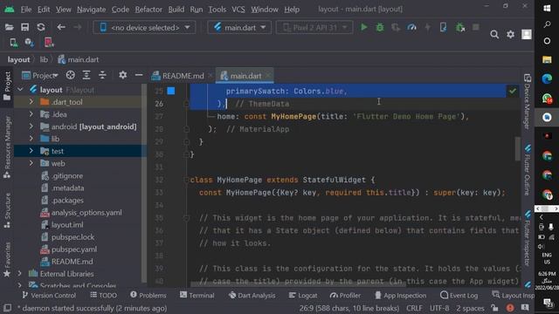Open the VCS menu

(x=238, y=10)
